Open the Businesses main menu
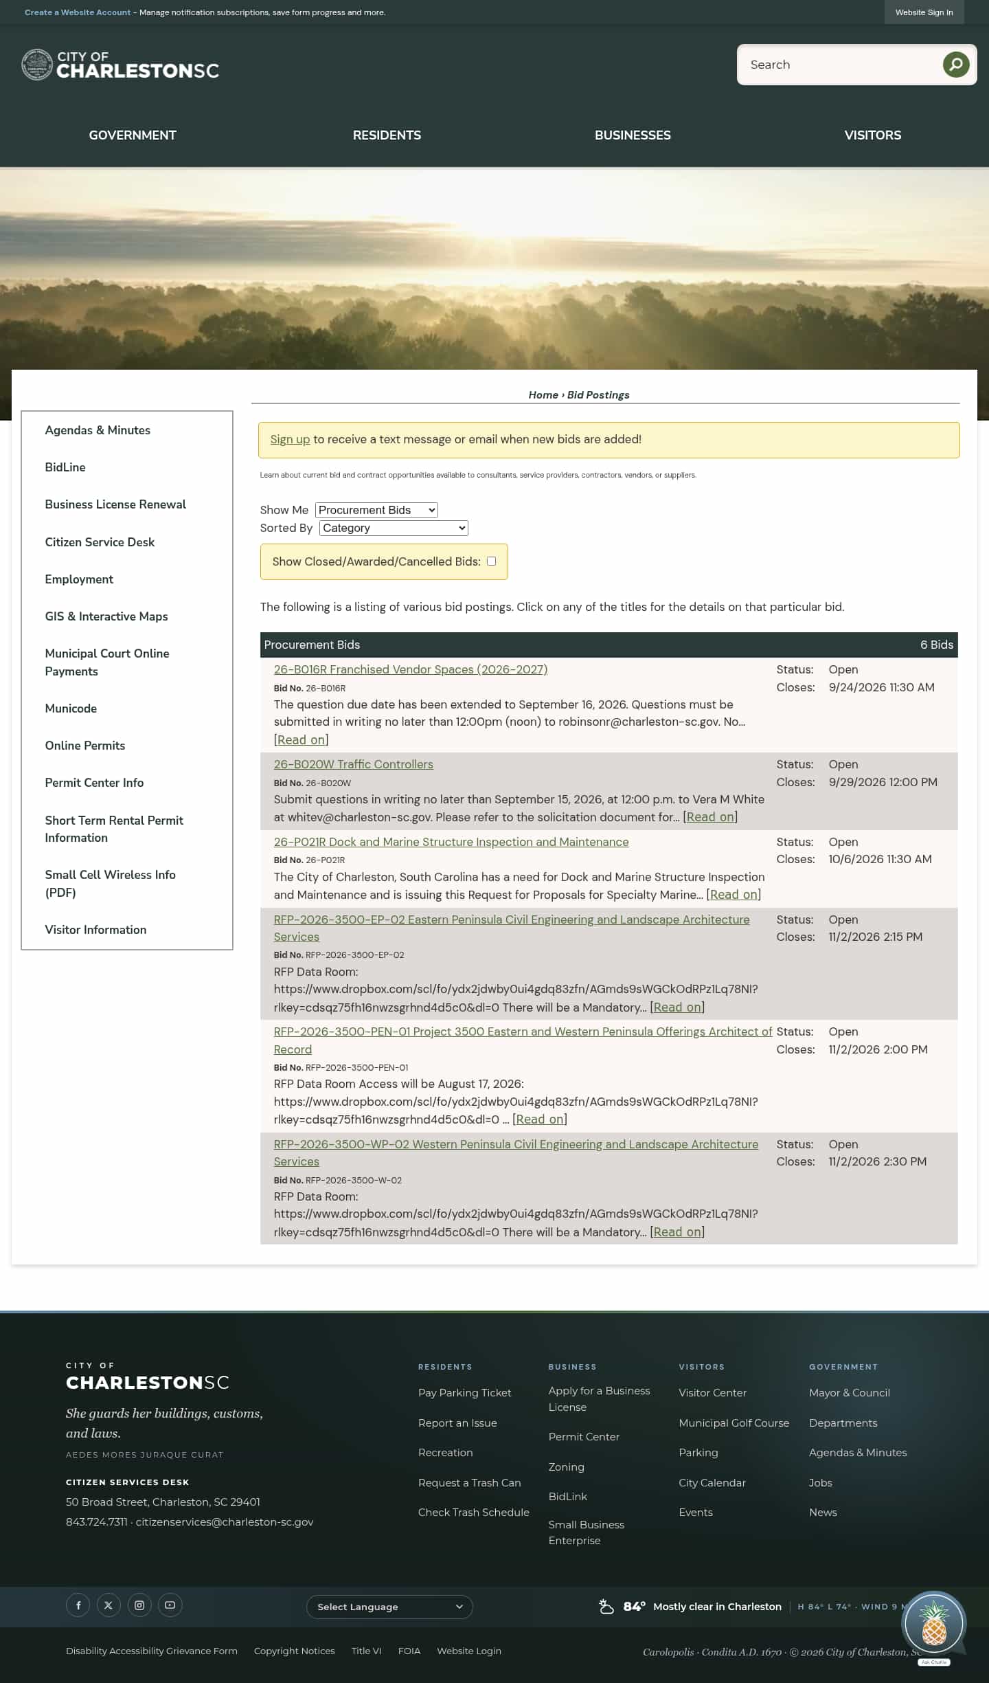Image resolution: width=989 pixels, height=1683 pixels. (x=633, y=135)
